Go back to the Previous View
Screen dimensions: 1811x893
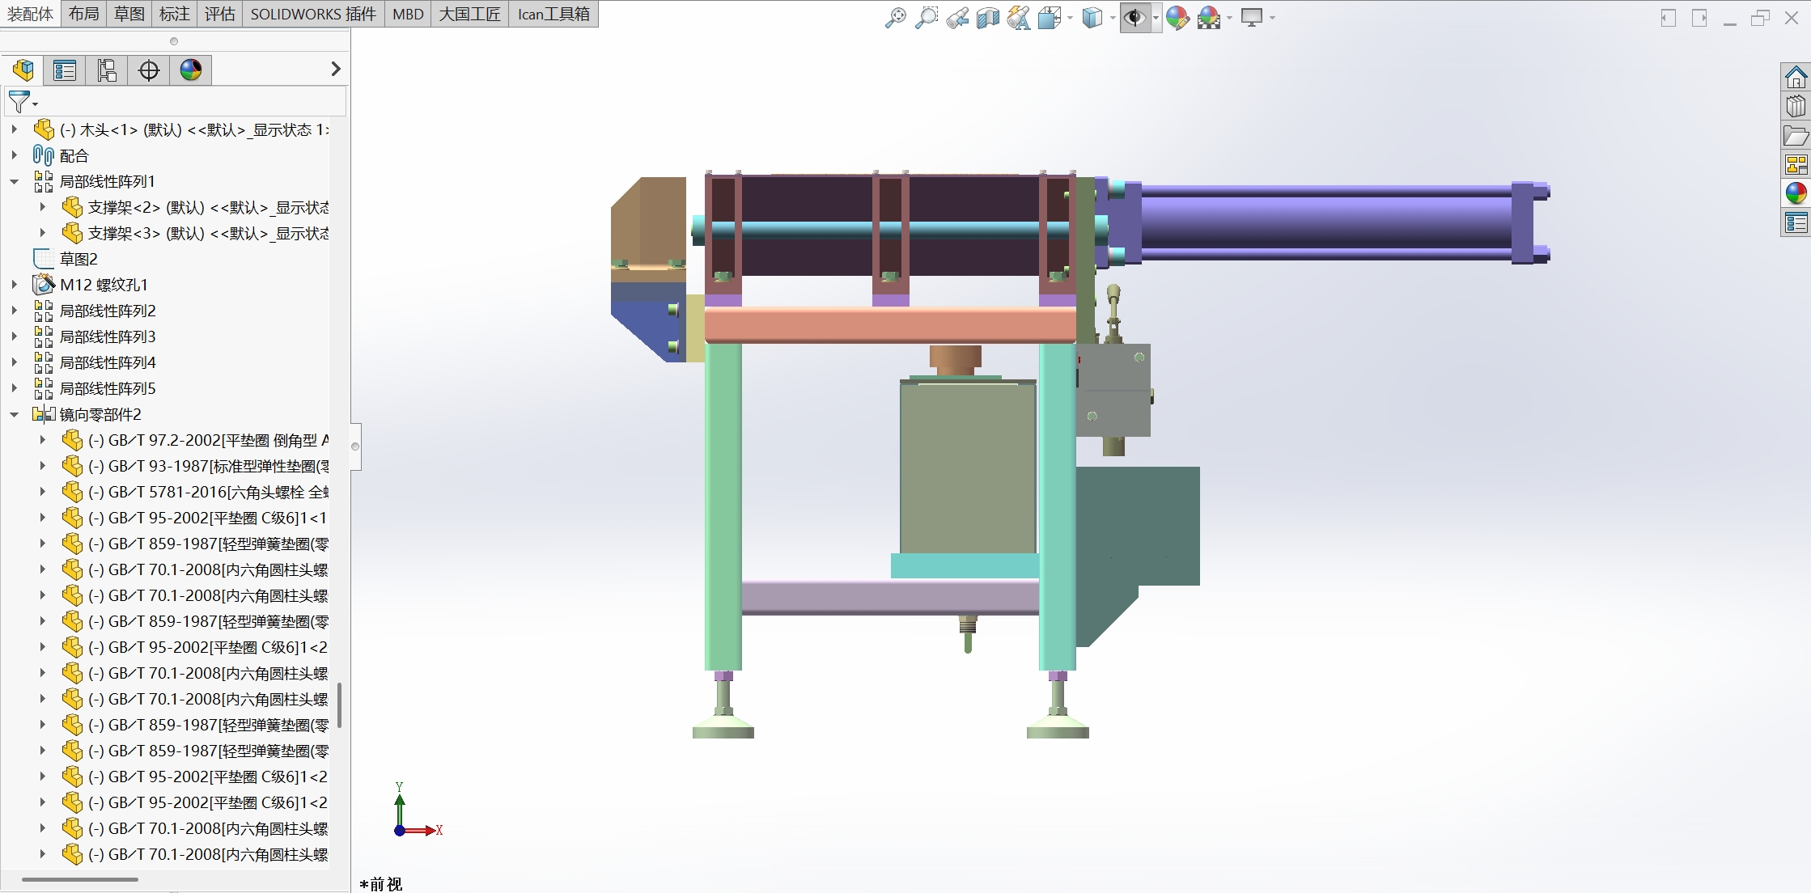pyautogui.click(x=957, y=18)
